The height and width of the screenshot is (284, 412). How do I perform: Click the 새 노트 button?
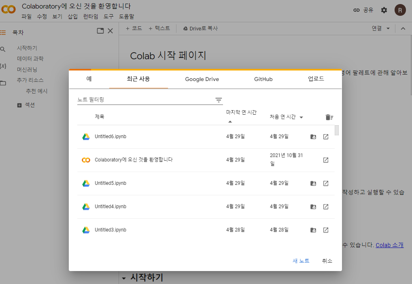pos(301,261)
